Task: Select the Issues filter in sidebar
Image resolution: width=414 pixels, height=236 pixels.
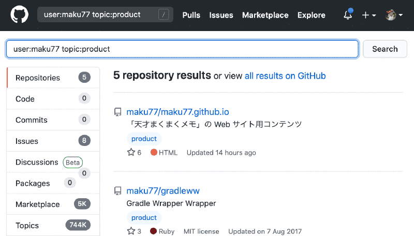Action: (x=27, y=141)
